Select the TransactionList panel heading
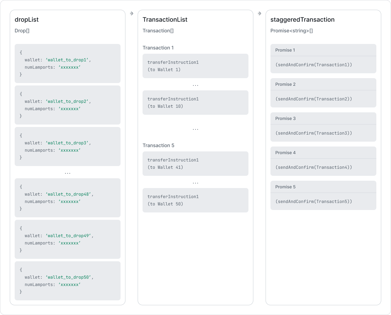Viewport: 391px width, 315px height. click(x=165, y=20)
